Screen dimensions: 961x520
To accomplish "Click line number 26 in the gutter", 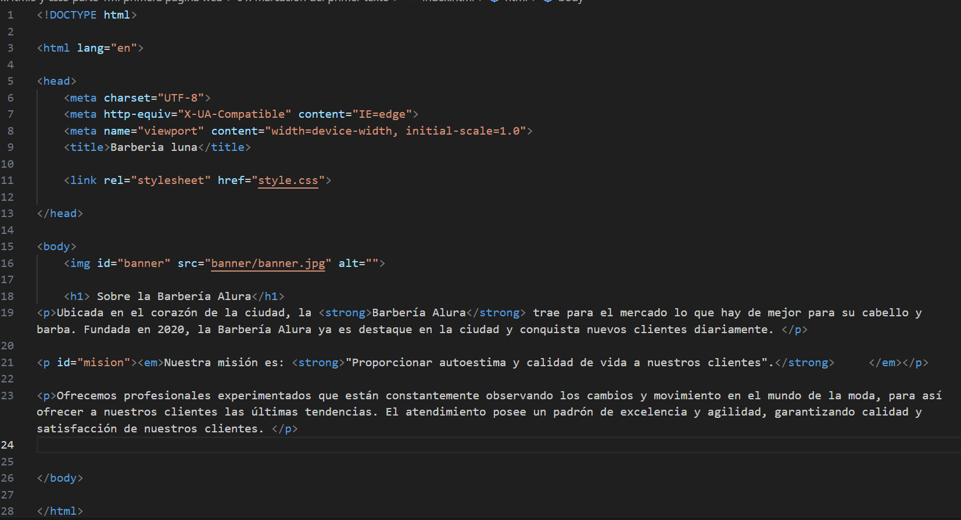I will coord(7,478).
